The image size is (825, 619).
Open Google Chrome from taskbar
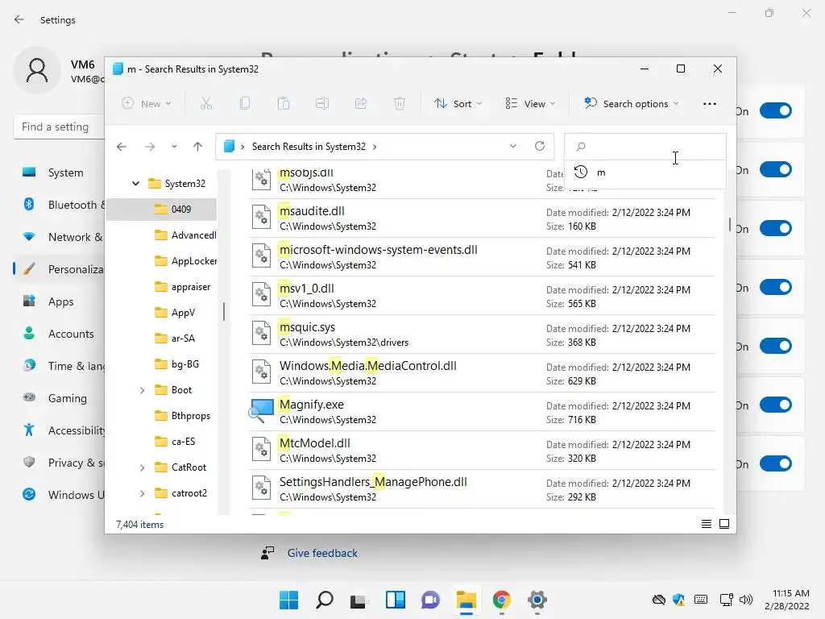tap(501, 600)
